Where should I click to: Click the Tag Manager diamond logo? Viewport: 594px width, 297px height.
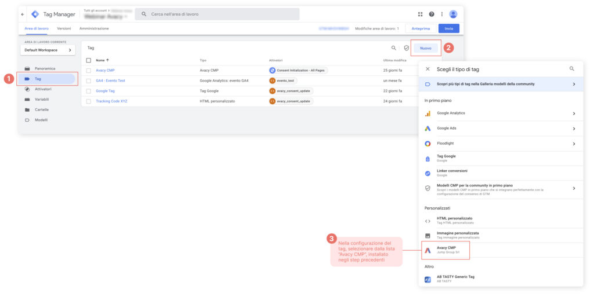pos(35,14)
